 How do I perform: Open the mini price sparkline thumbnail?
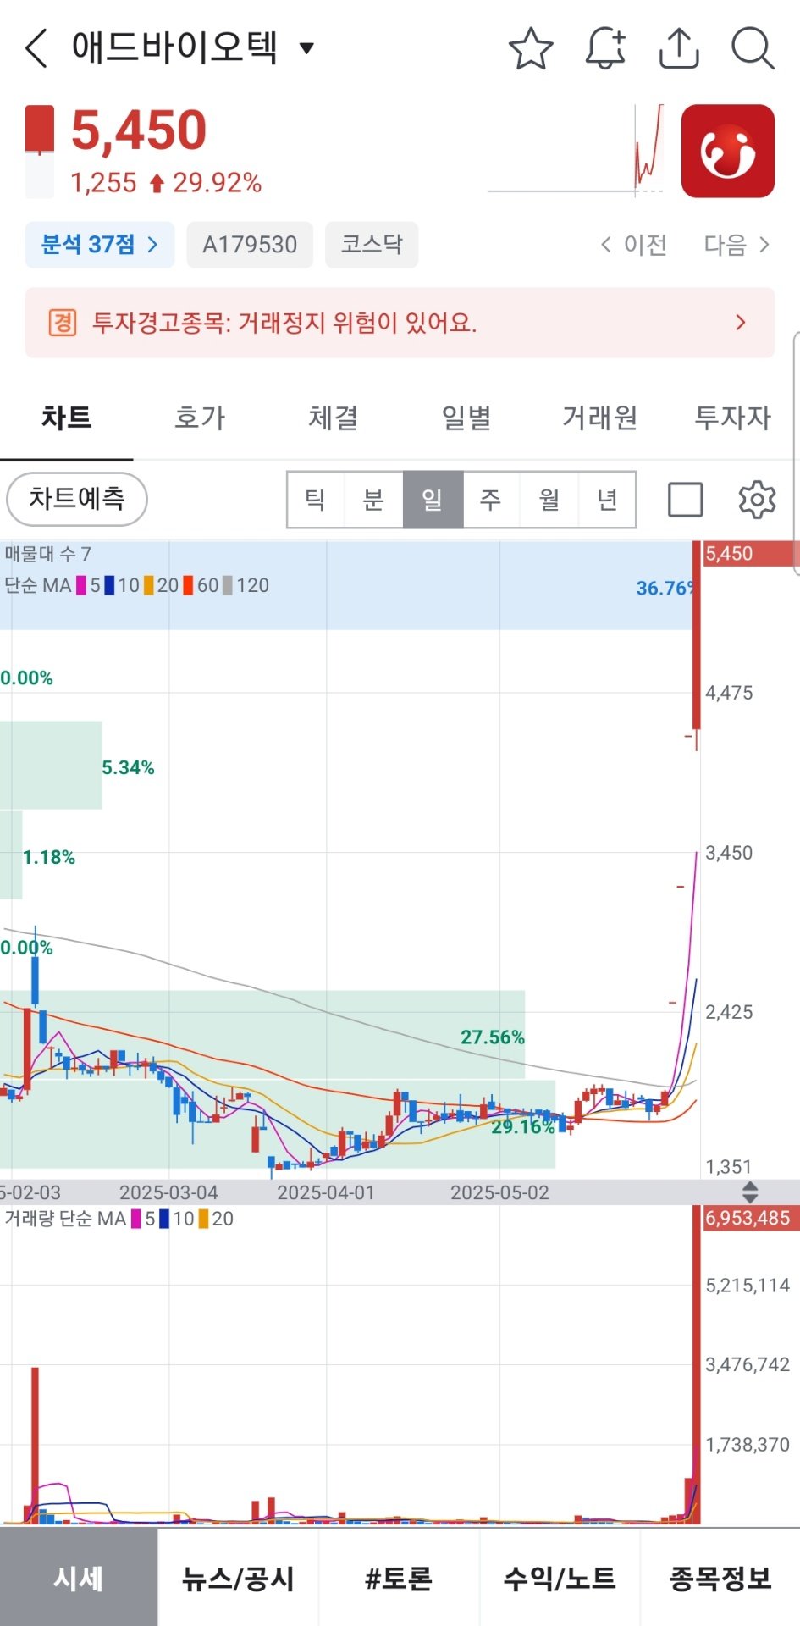pyautogui.click(x=576, y=151)
